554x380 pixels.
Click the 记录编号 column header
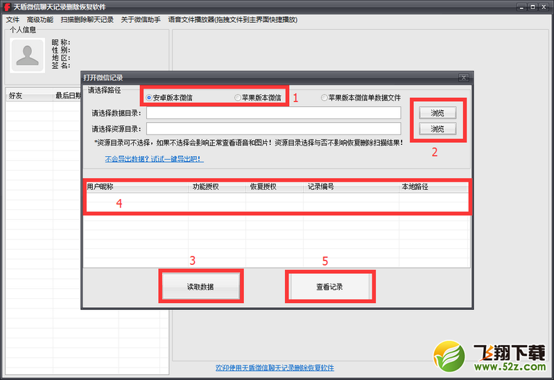tap(352, 187)
